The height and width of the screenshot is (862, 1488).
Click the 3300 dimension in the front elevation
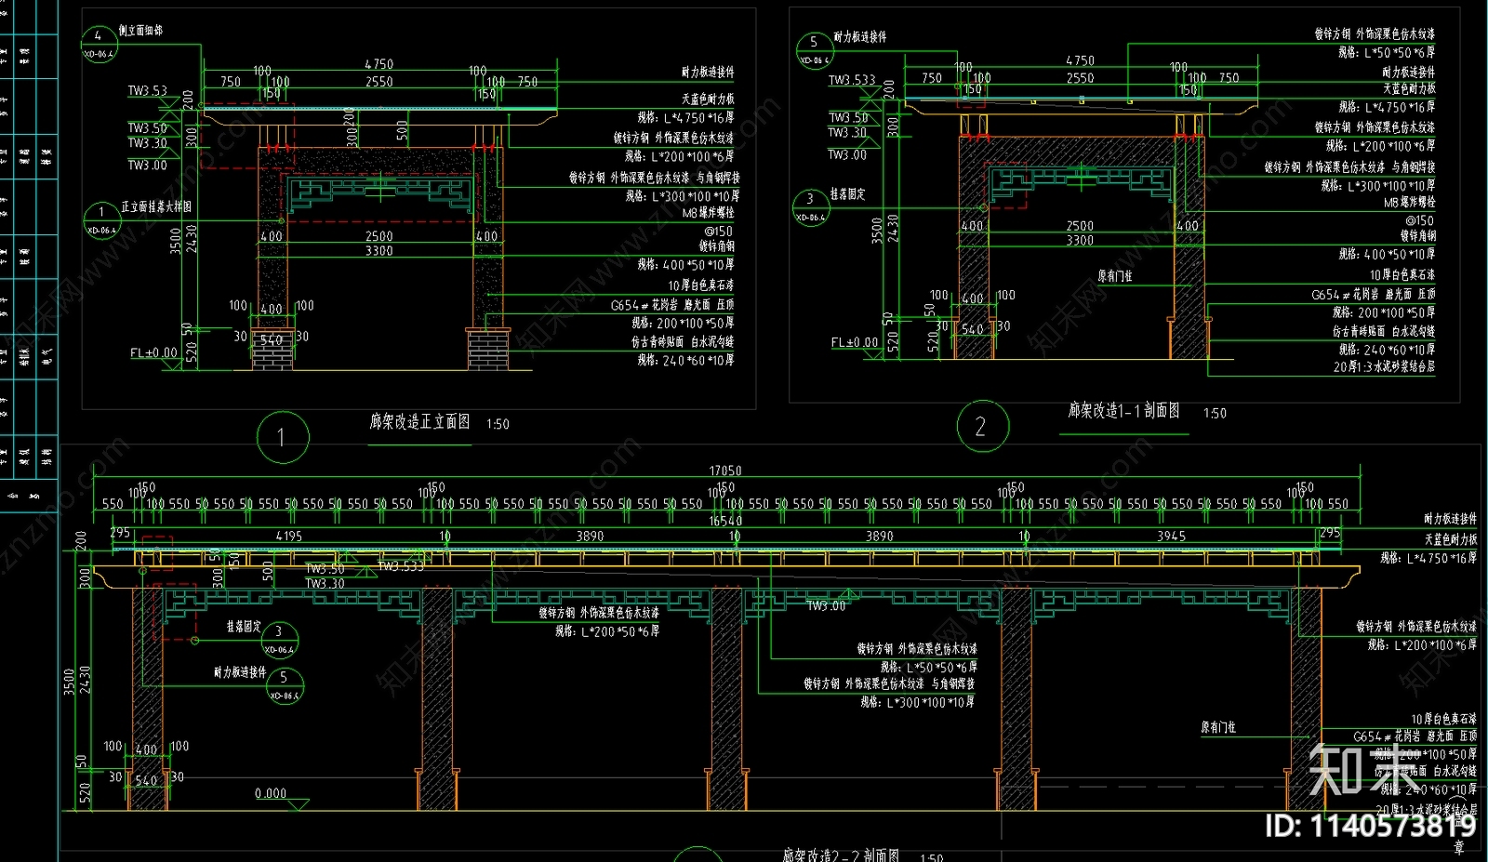[x=379, y=251]
